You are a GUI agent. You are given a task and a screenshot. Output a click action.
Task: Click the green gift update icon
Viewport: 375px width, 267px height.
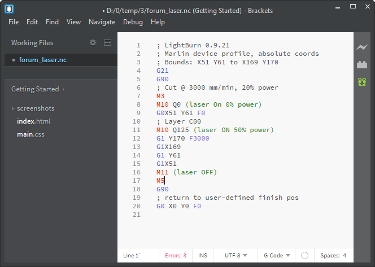pyautogui.click(x=362, y=82)
